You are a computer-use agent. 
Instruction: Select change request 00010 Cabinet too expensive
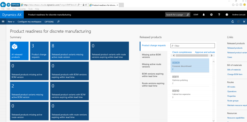pyautogui.click(x=190, y=94)
